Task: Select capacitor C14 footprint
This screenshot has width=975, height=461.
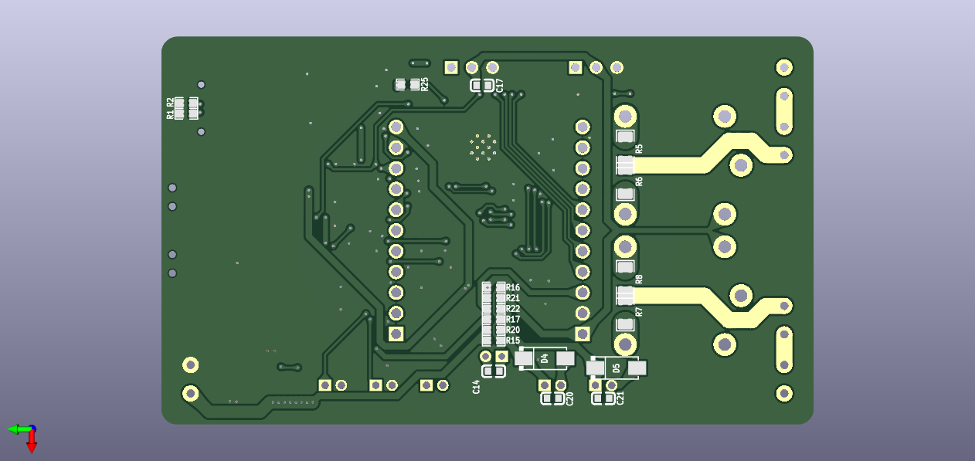Action: (x=494, y=371)
